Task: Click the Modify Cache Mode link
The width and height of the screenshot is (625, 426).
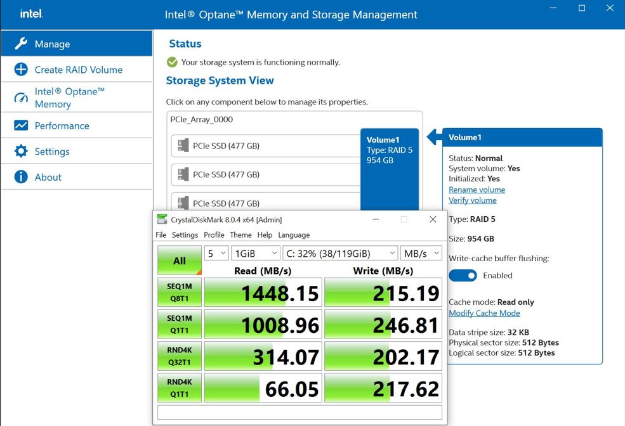Action: (x=484, y=313)
